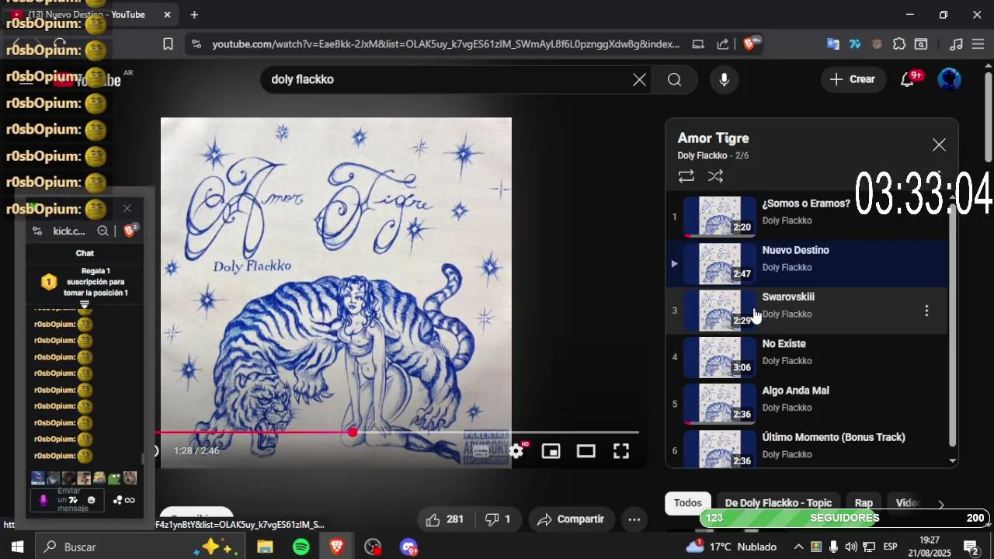Open Windows notification center
The image size is (994, 559).
tap(971, 547)
